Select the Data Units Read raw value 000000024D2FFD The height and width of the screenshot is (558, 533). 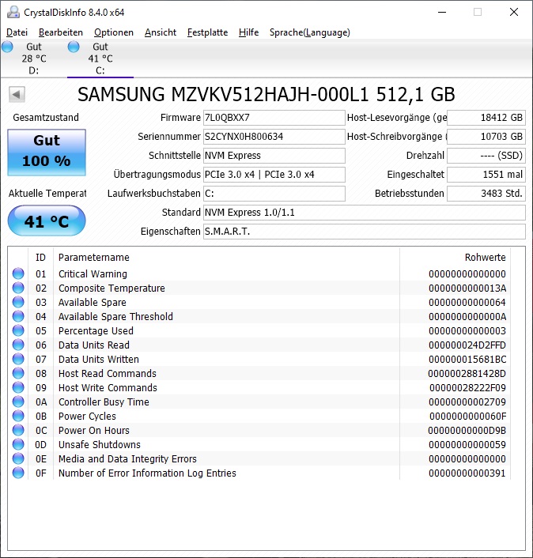tap(467, 345)
